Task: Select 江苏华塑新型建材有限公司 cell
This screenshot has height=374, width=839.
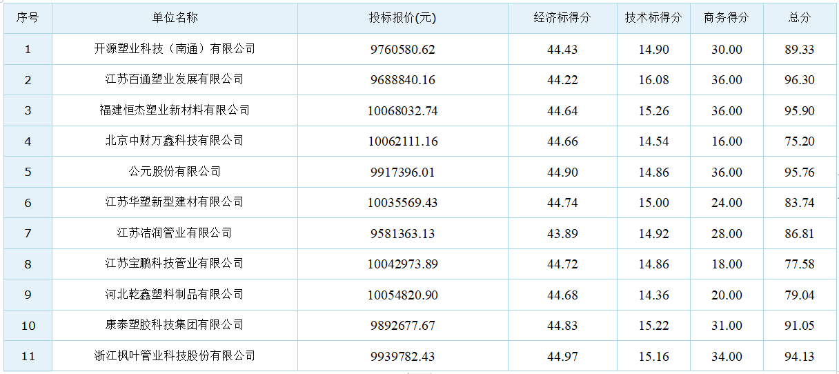Action: 175,202
